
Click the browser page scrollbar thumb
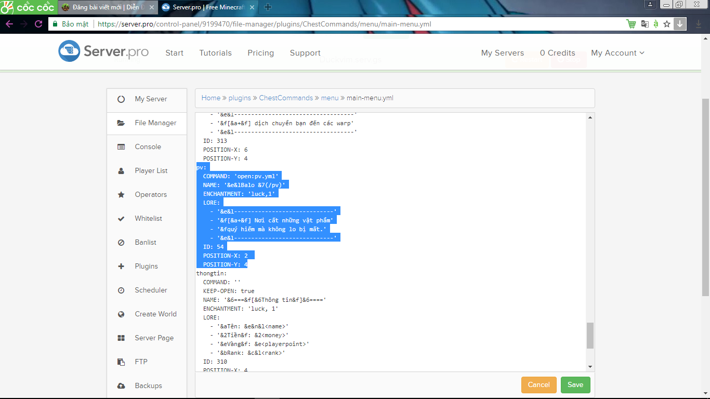706,197
